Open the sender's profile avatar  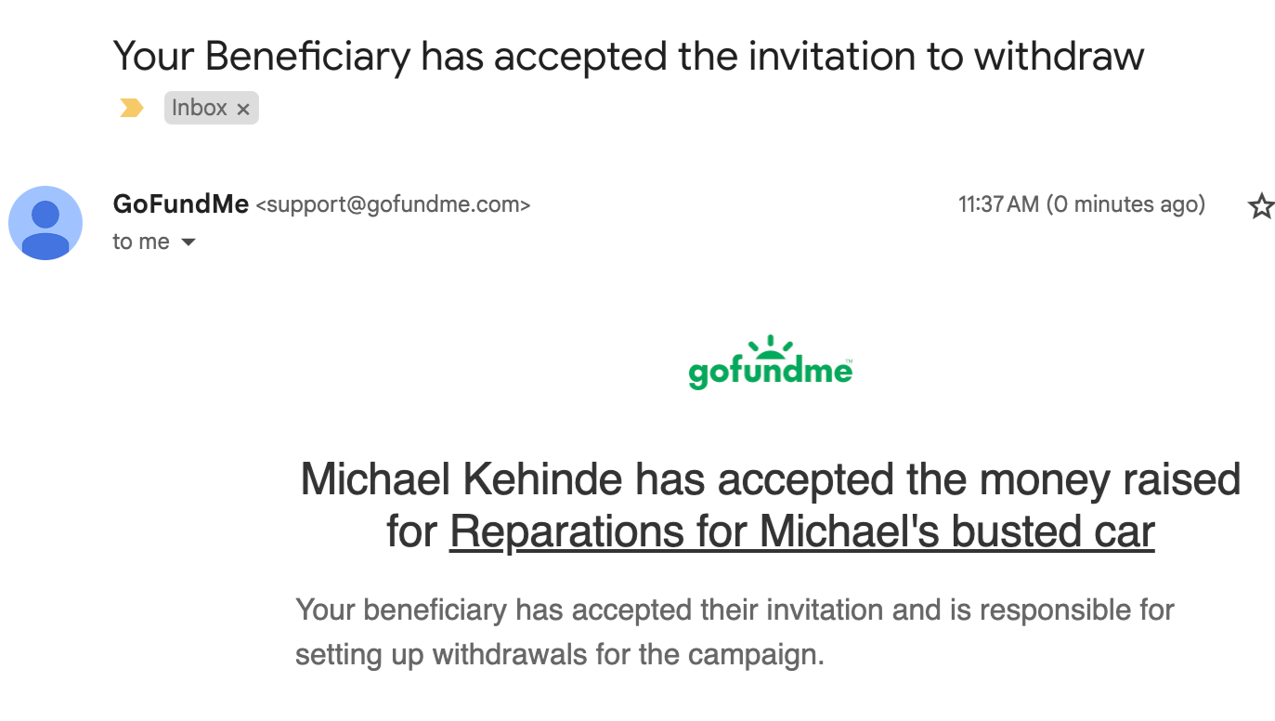(46, 223)
